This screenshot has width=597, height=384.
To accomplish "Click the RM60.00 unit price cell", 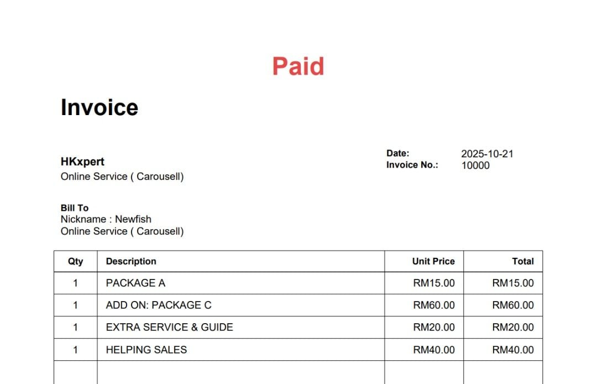I will [x=434, y=305].
